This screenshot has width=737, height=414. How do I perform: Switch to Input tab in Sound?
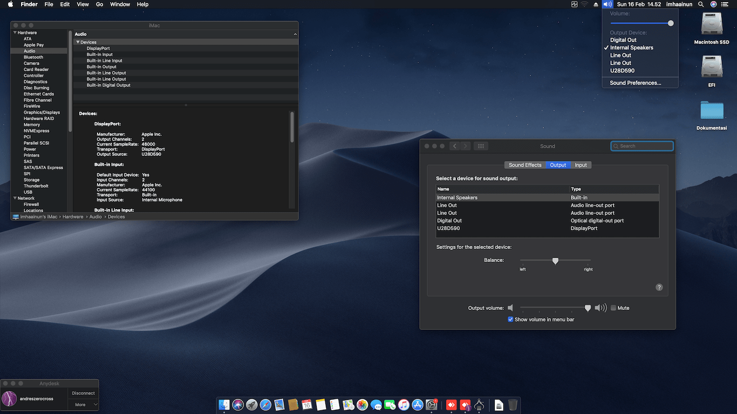point(581,165)
